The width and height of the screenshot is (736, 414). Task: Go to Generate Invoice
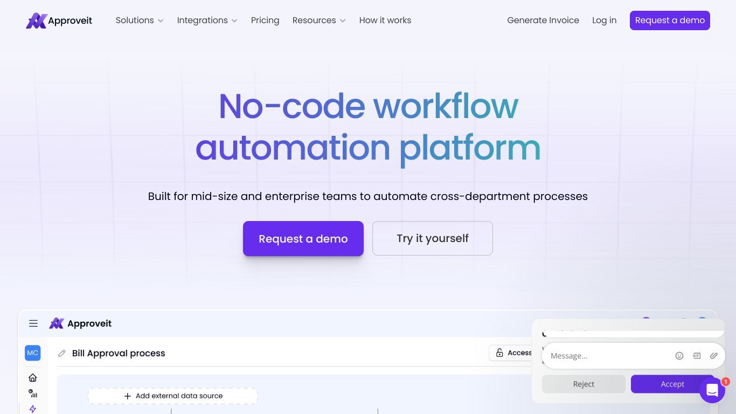tap(543, 20)
